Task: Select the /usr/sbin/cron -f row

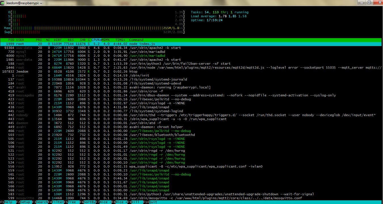Action: pyautogui.click(x=191, y=91)
